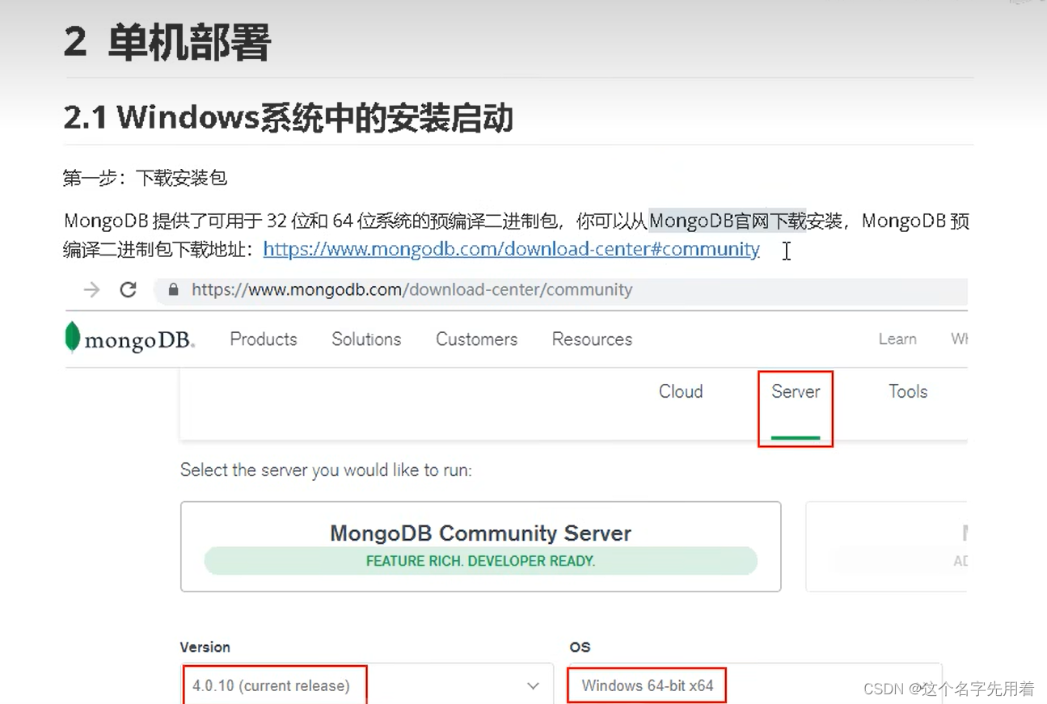Click the FEATURE RICH. DEVELOPER READY. banner
This screenshot has height=704, width=1047.
coord(480,560)
